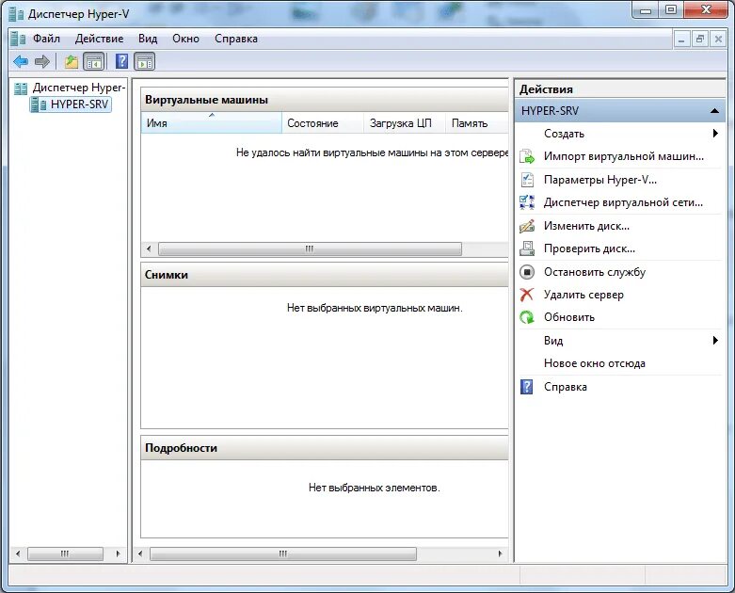
Task: Click tree pane scrollbar left arrow
Action: tap(18, 553)
